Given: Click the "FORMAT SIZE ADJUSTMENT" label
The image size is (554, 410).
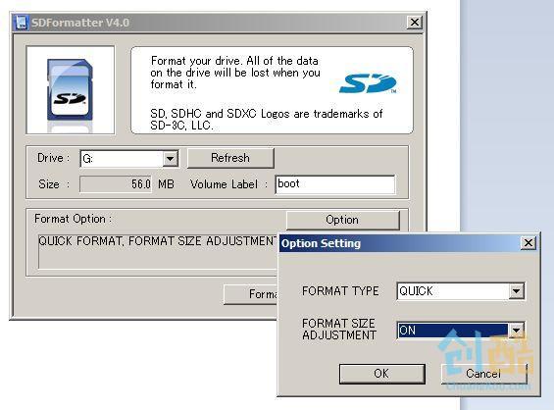Looking at the screenshot, I should [x=339, y=329].
